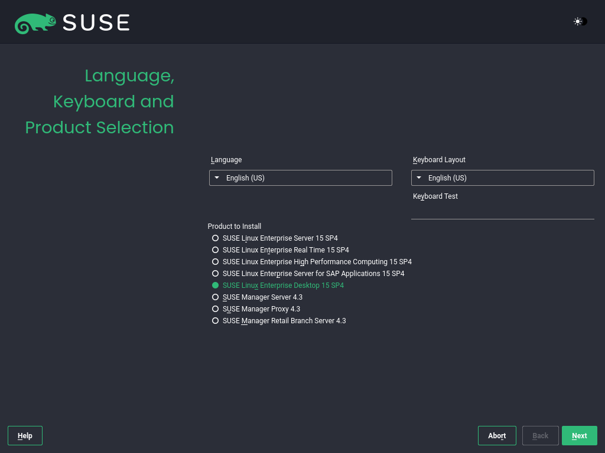605x453 pixels.
Task: Open the Help button
Action: click(25, 436)
